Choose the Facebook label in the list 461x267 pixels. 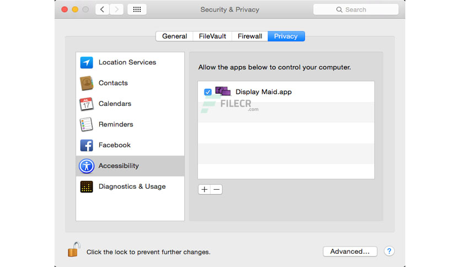pyautogui.click(x=115, y=145)
